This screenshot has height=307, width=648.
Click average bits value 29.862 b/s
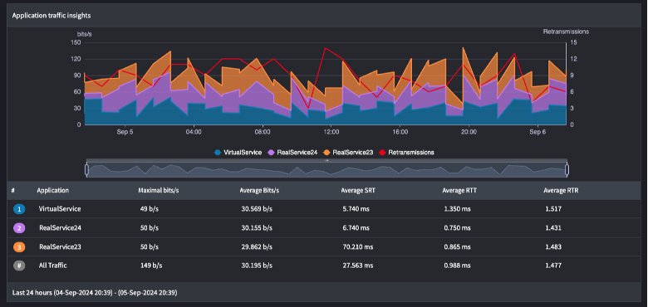tap(257, 247)
